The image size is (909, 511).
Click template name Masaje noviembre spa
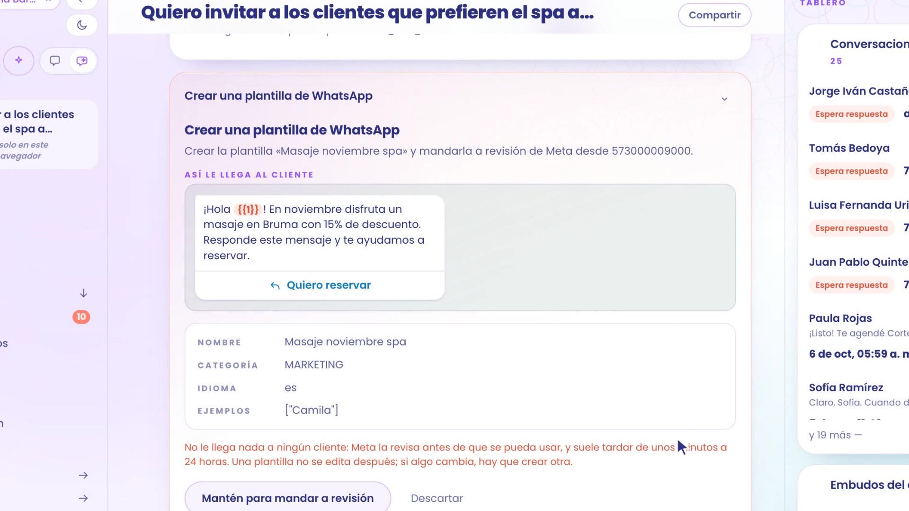[x=345, y=342]
